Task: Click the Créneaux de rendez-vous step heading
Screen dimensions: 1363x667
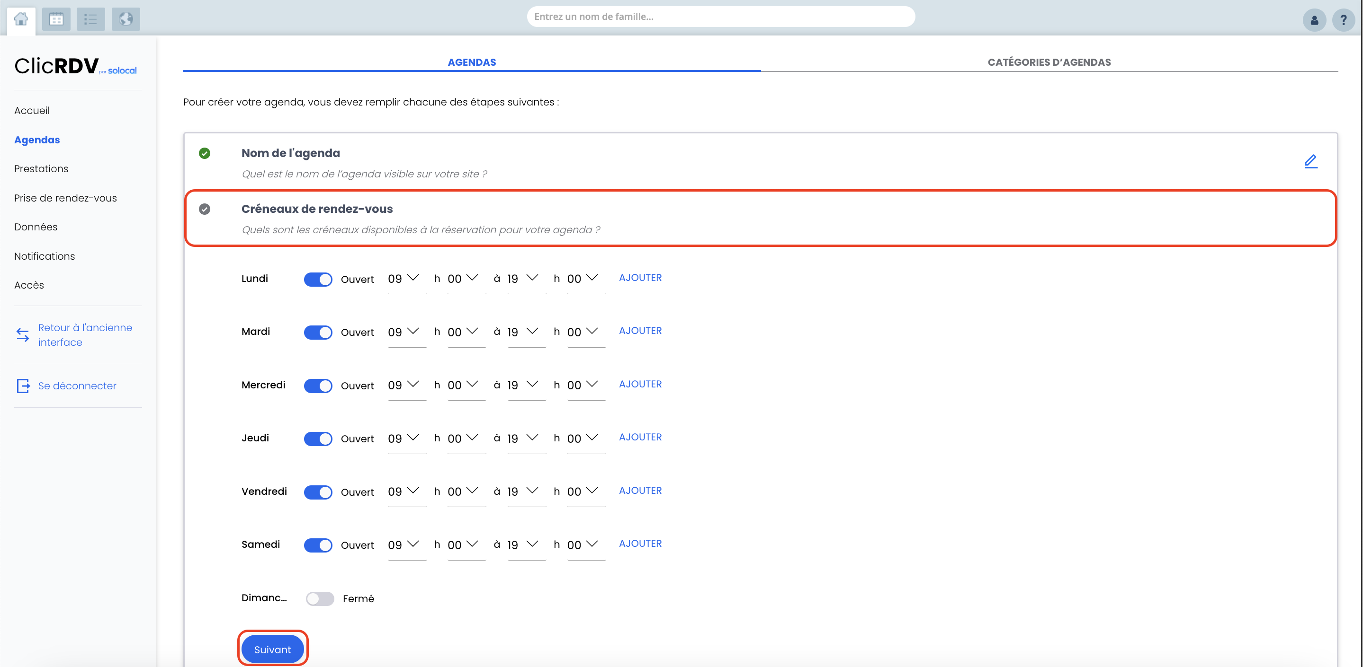Action: (317, 209)
